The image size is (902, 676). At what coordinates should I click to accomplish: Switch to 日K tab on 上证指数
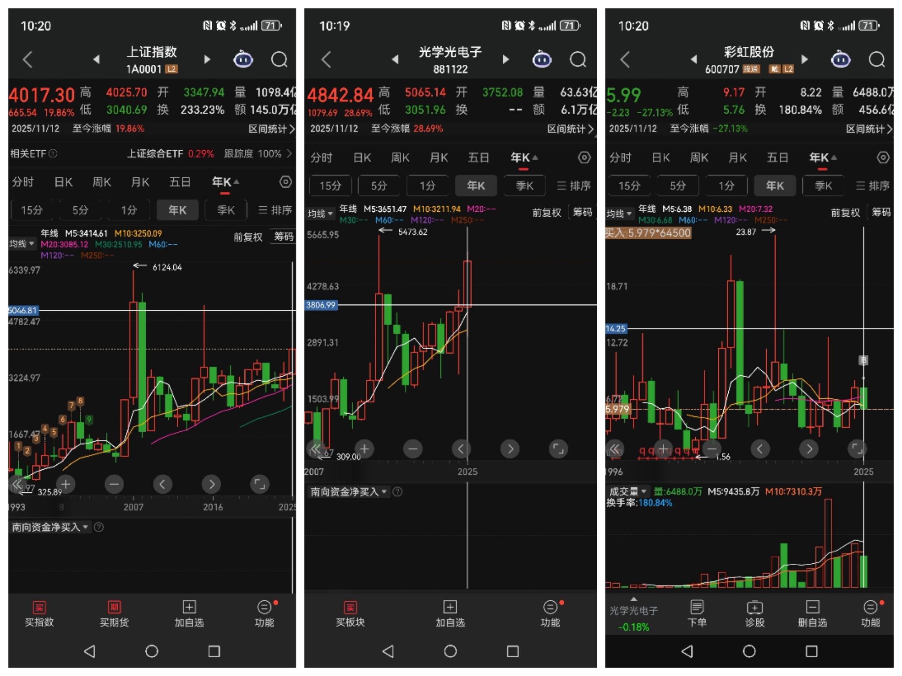click(x=63, y=182)
